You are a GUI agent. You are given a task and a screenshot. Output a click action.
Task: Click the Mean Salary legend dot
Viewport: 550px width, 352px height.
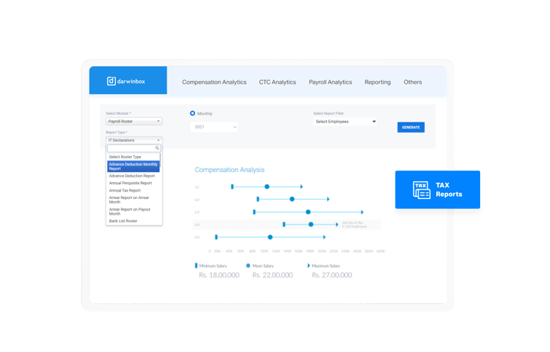pos(248,266)
